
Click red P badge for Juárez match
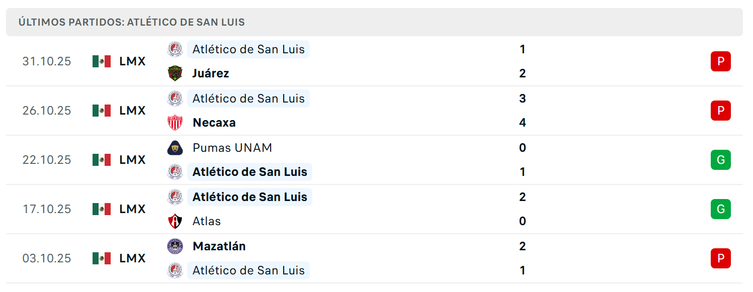(720, 61)
